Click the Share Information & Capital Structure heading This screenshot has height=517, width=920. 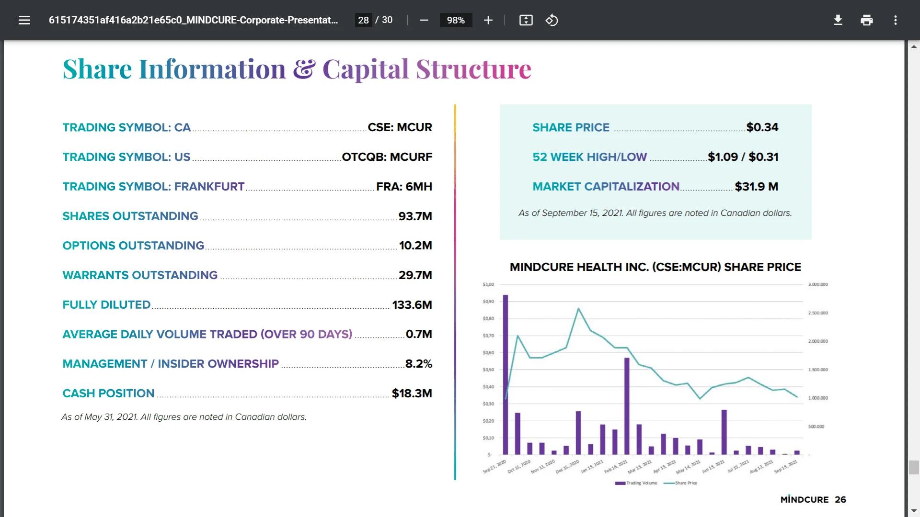pos(297,69)
